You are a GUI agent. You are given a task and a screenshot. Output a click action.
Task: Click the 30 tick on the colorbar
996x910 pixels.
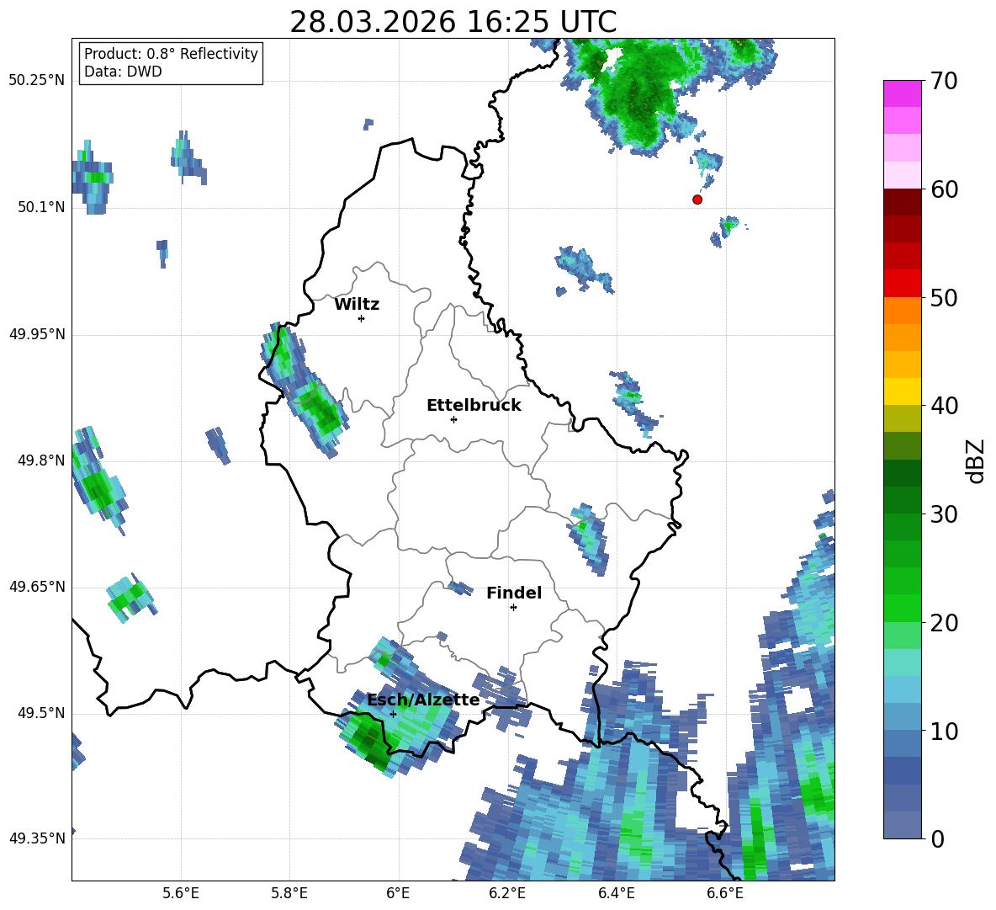(943, 514)
